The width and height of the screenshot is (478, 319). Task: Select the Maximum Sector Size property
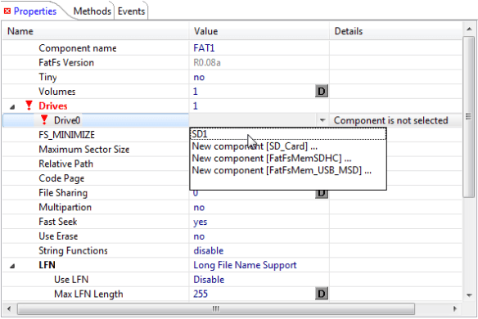(84, 150)
